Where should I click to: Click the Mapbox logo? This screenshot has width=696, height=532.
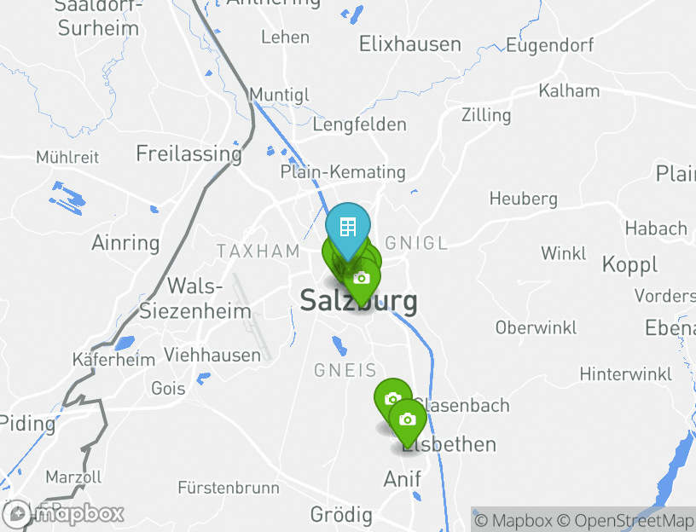(x=62, y=514)
